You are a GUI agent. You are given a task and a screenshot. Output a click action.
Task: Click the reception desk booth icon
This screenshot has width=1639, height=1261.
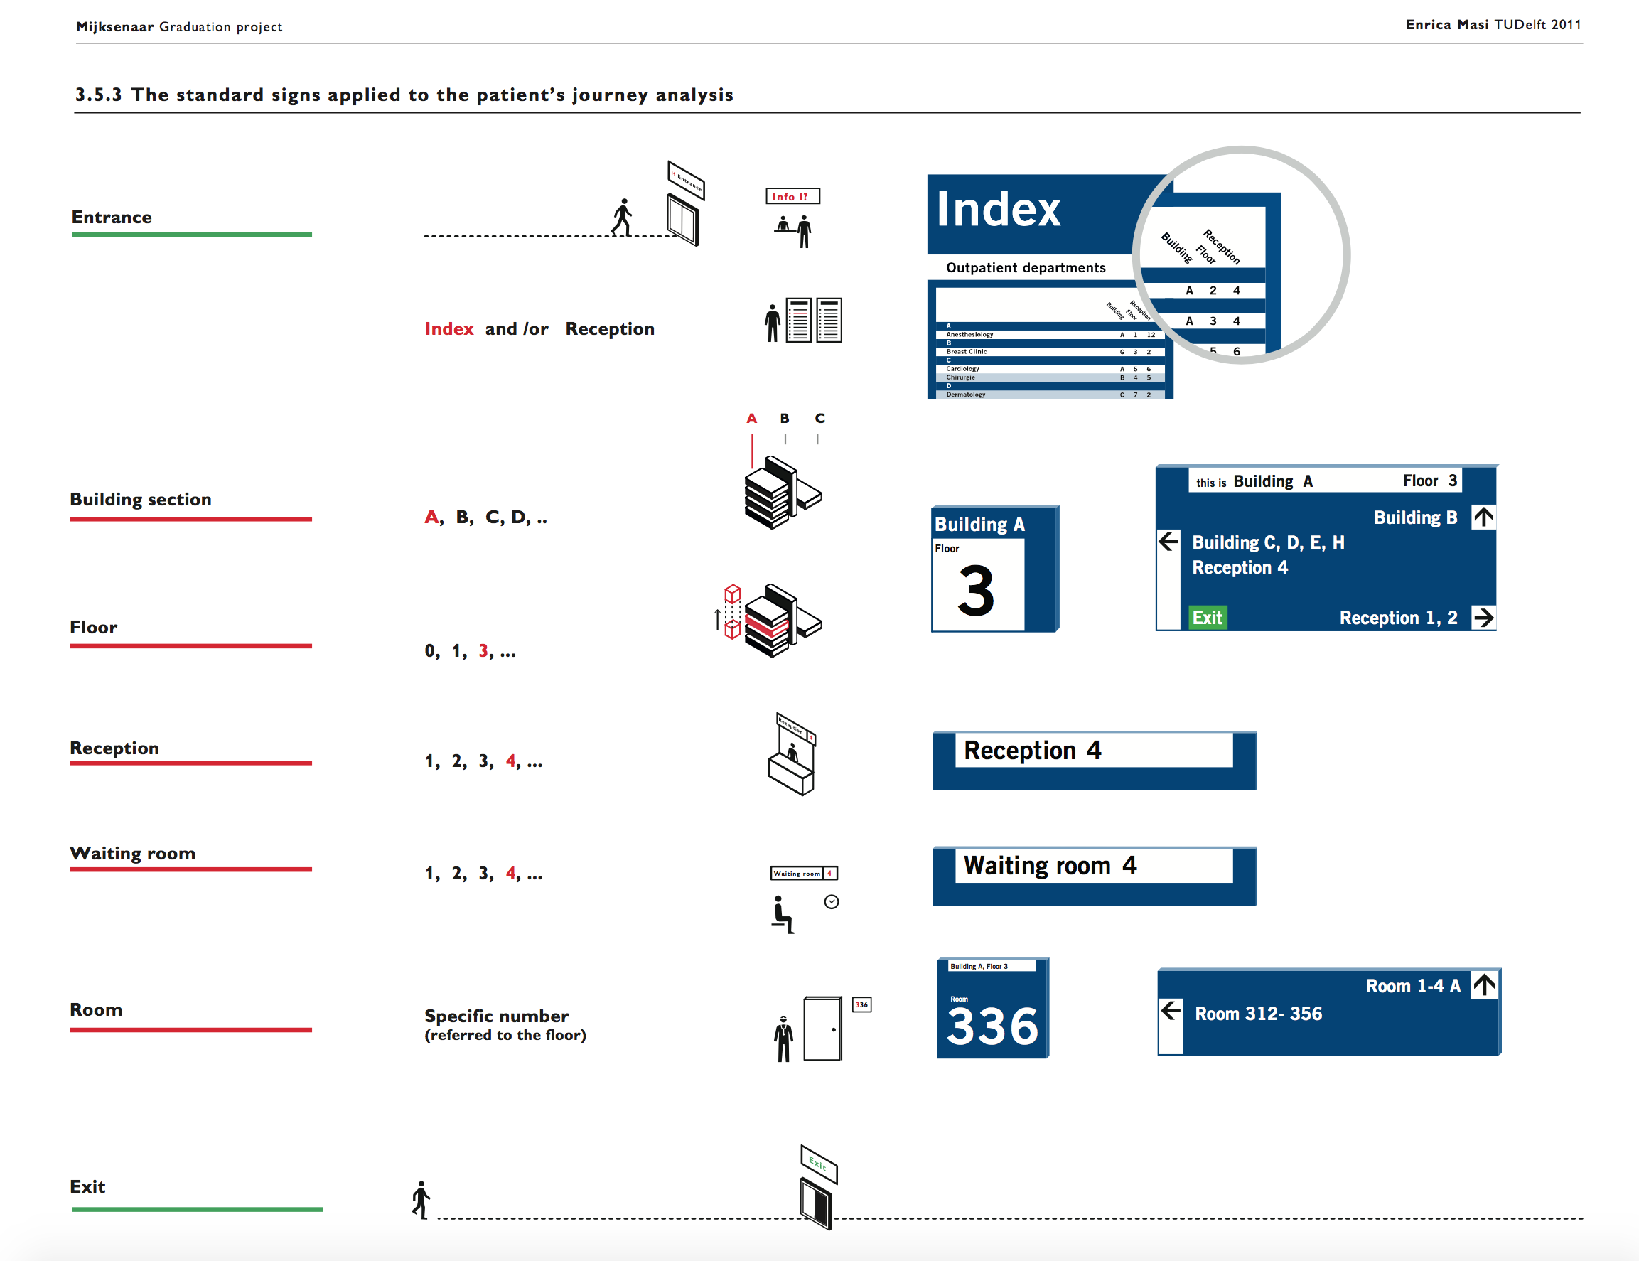point(792,754)
